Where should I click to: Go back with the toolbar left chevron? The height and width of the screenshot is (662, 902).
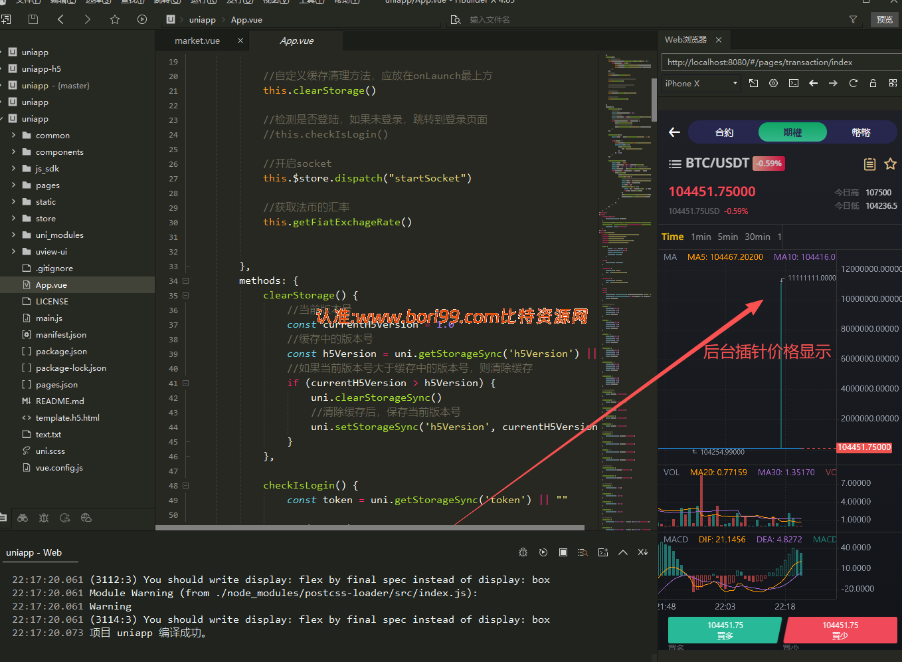(60, 19)
